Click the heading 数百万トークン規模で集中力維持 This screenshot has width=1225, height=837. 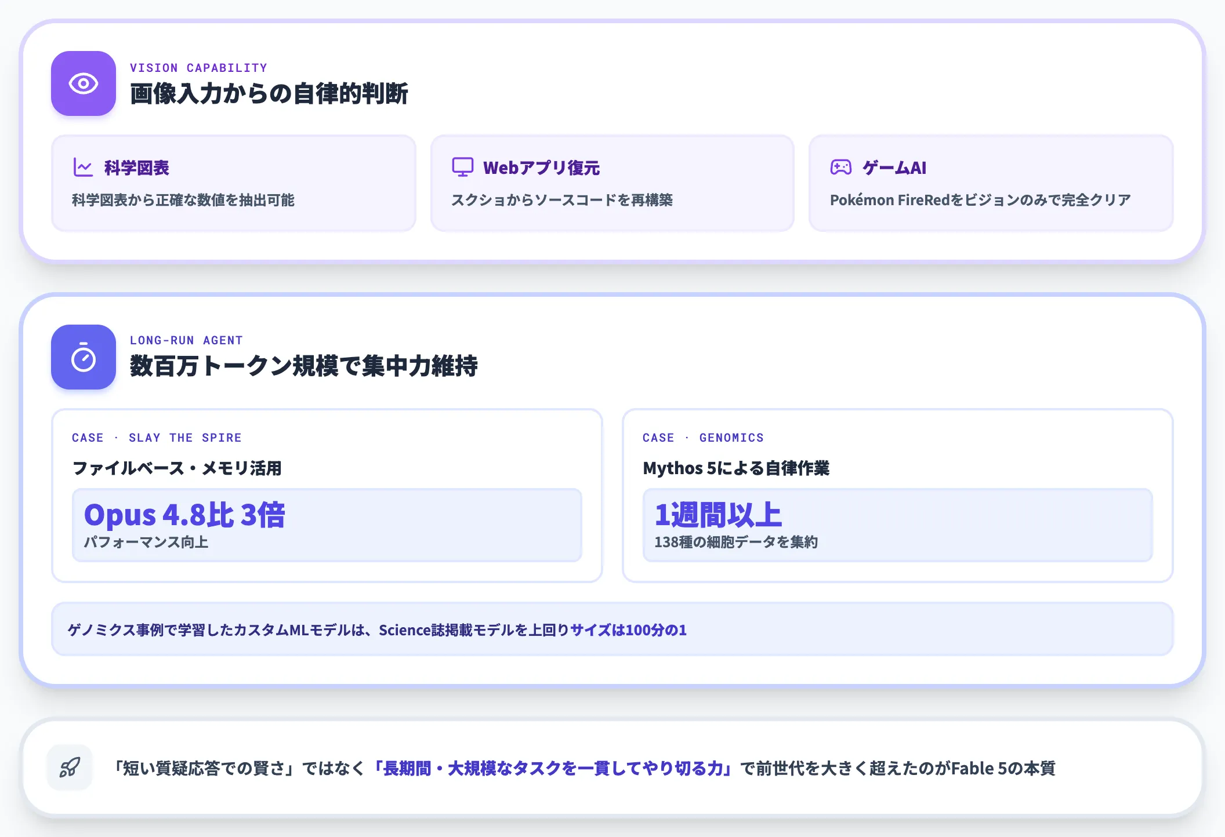304,366
